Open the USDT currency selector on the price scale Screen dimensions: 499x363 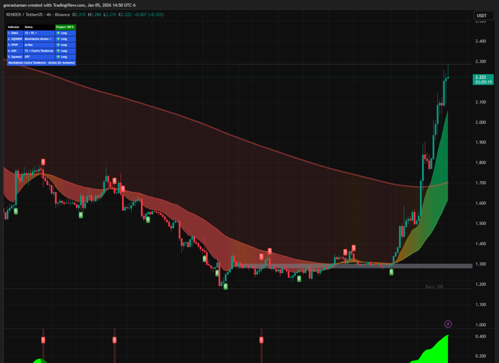tap(483, 15)
